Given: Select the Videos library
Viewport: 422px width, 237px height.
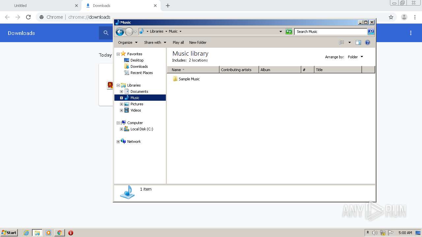Looking at the screenshot, I should click(x=136, y=110).
